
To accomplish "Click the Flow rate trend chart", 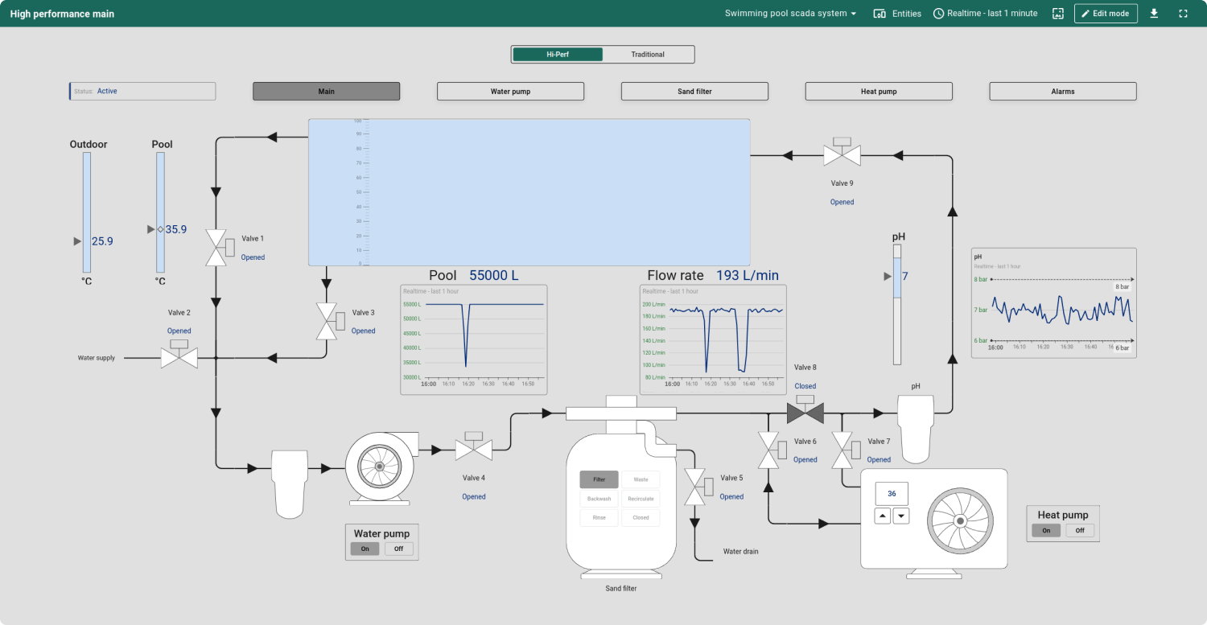I will [x=713, y=339].
